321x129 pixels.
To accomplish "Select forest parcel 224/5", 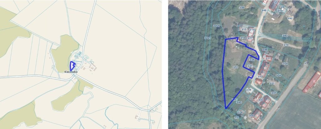I will tap(208, 38).
